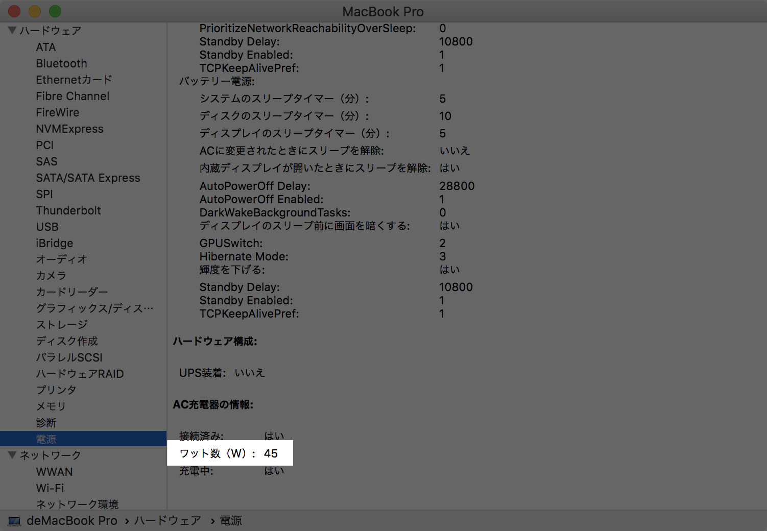767x531 pixels.
Task: Click the ワット数 (W) value 45
Action: pyautogui.click(x=271, y=453)
